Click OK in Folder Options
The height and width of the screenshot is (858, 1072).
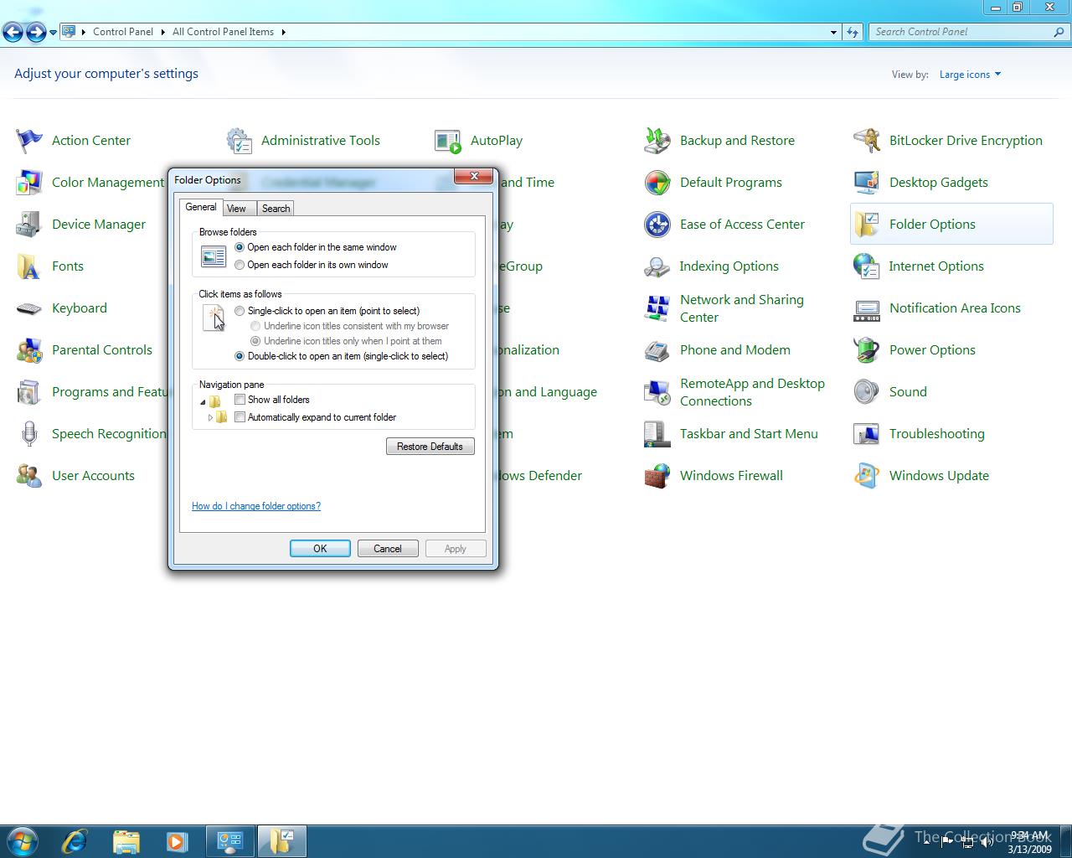point(320,549)
